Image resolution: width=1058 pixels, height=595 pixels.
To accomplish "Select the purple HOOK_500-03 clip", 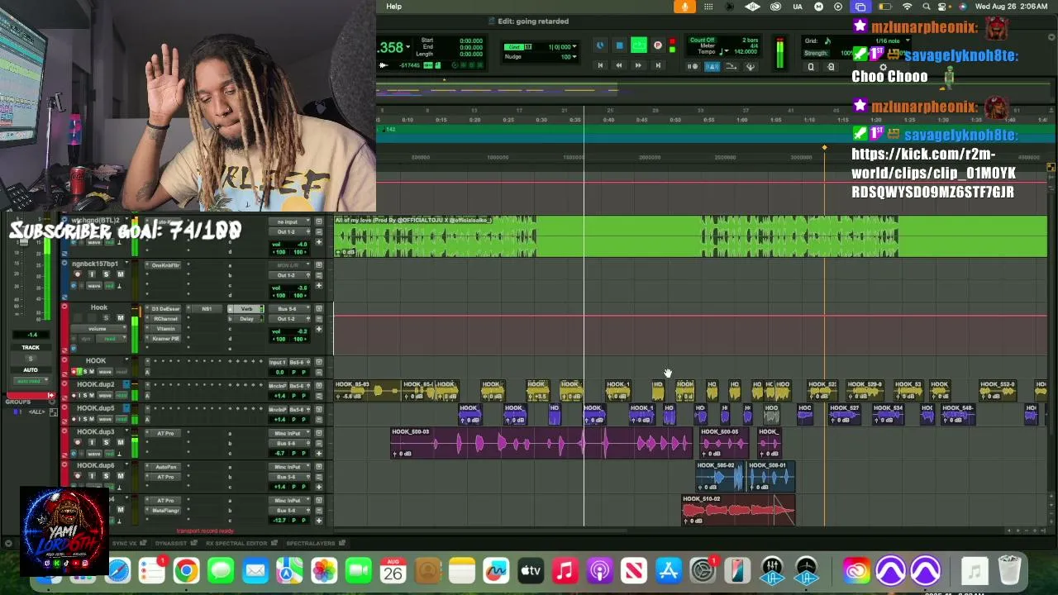I will click(541, 444).
